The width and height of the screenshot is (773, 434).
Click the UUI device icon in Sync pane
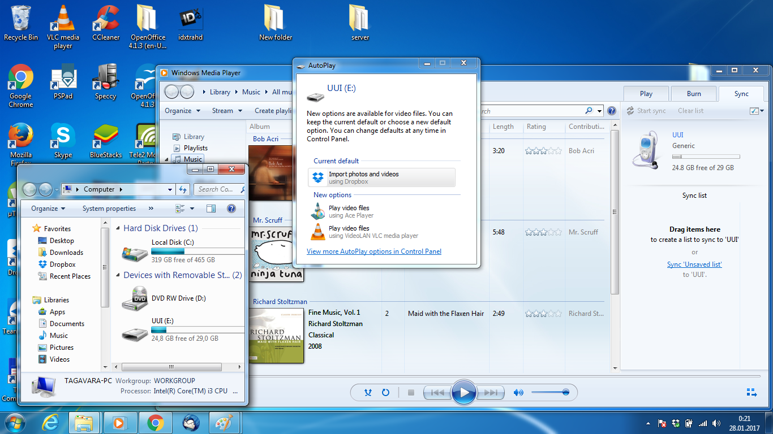[646, 151]
